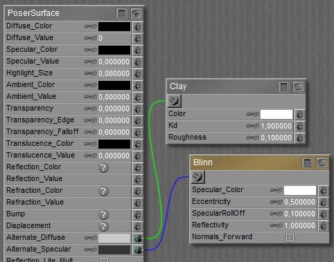Click the Specular_Value plug connector
This screenshot has width=334, height=262.
[138, 62]
